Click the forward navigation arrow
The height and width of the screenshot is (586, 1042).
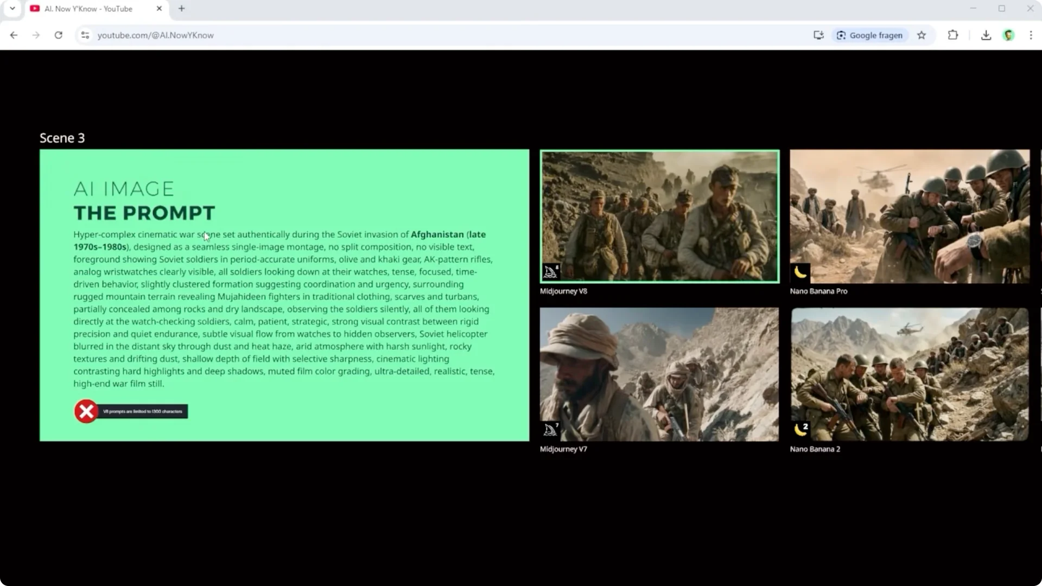[x=36, y=35]
